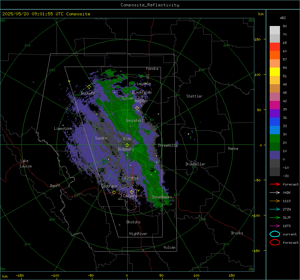The image size is (300, 280).
Task: Click the white 04DK arrow legend icon
Action: [x=275, y=192]
